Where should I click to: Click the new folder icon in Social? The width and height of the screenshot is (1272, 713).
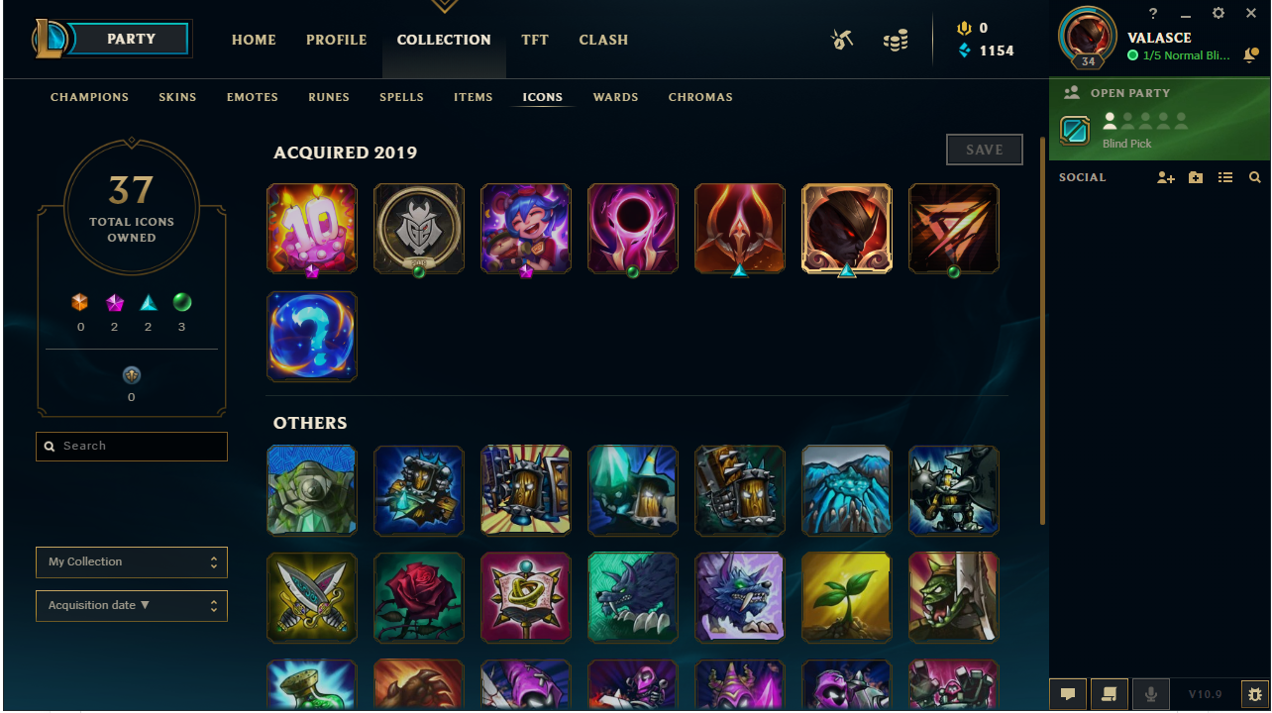(1196, 177)
